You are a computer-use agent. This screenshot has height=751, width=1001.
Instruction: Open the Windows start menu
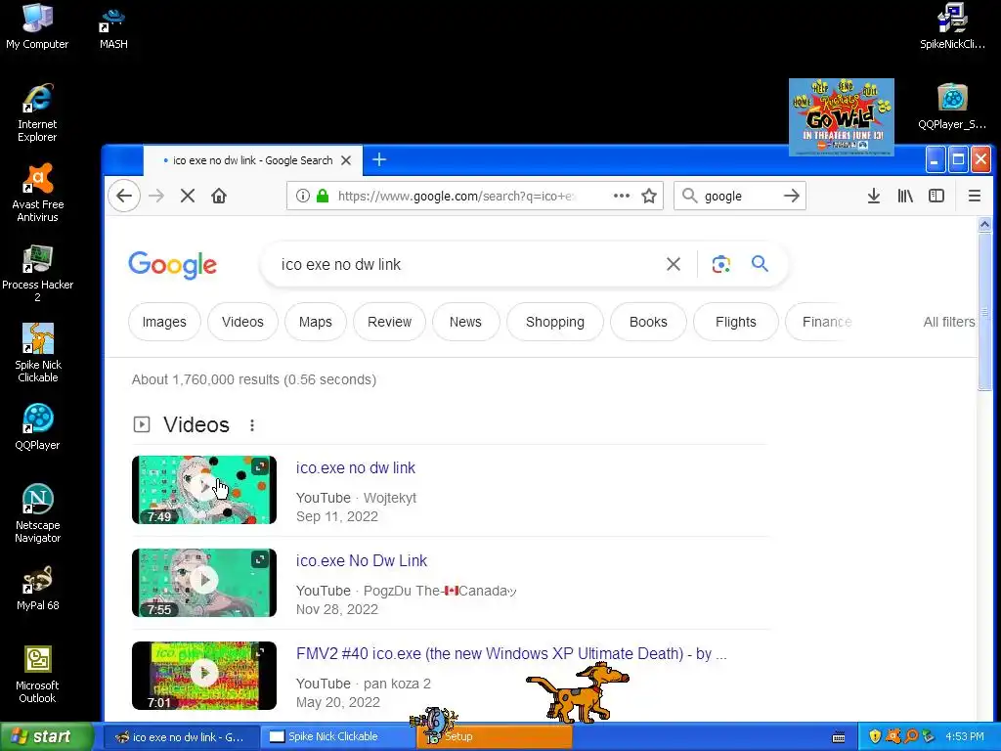click(47, 736)
